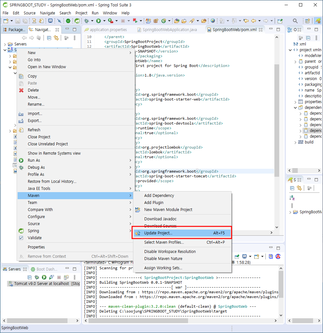Click the editor vertical scrollbar
The width and height of the screenshot is (323, 333).
[x=277, y=120]
